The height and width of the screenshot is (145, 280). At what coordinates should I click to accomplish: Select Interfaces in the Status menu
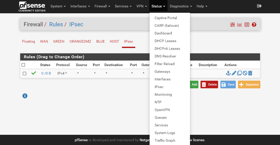point(170,79)
